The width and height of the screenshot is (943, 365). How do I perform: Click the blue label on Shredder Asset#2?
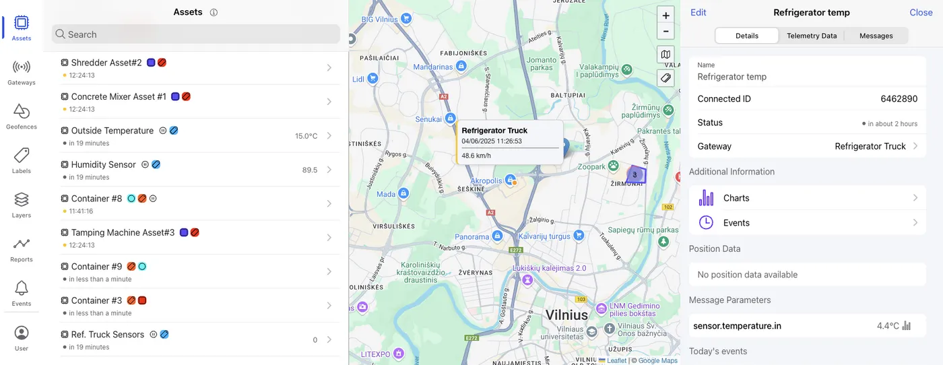pyautogui.click(x=152, y=63)
